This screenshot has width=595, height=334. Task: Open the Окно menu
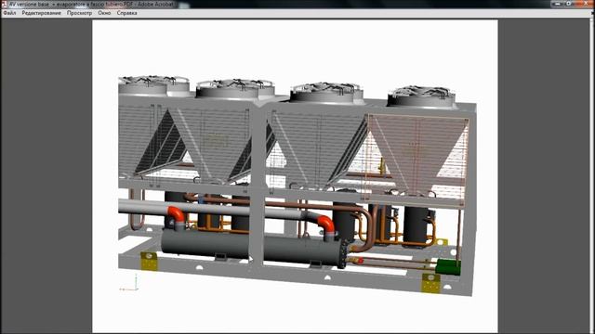pyautogui.click(x=104, y=13)
